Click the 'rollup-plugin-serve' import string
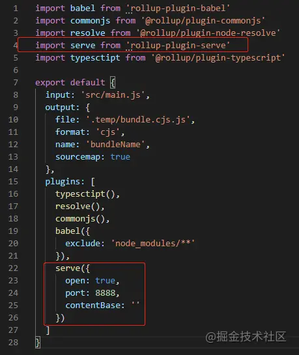The image size is (299, 355). pyautogui.click(x=178, y=46)
